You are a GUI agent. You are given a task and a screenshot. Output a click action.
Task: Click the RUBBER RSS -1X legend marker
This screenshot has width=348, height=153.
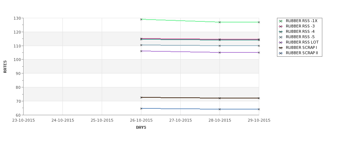tap(281, 21)
